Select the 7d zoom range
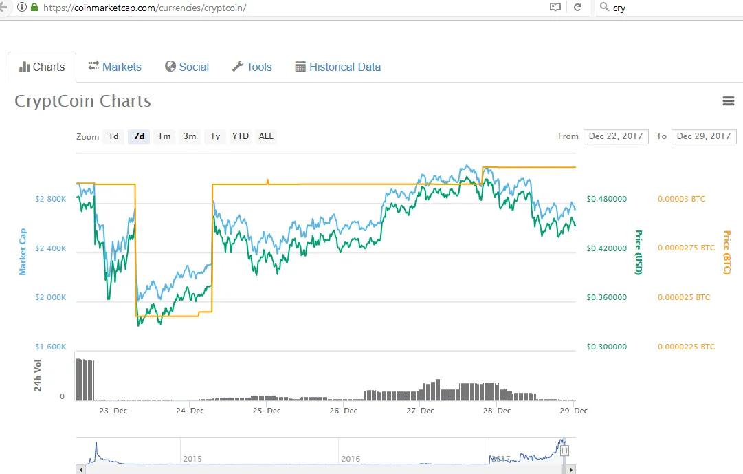The width and height of the screenshot is (743, 474). [x=140, y=136]
